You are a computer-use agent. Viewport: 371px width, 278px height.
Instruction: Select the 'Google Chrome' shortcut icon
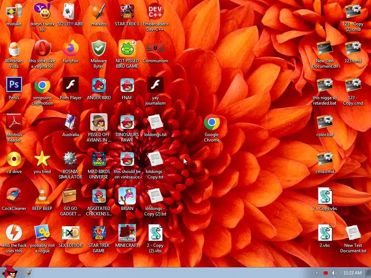point(212,122)
